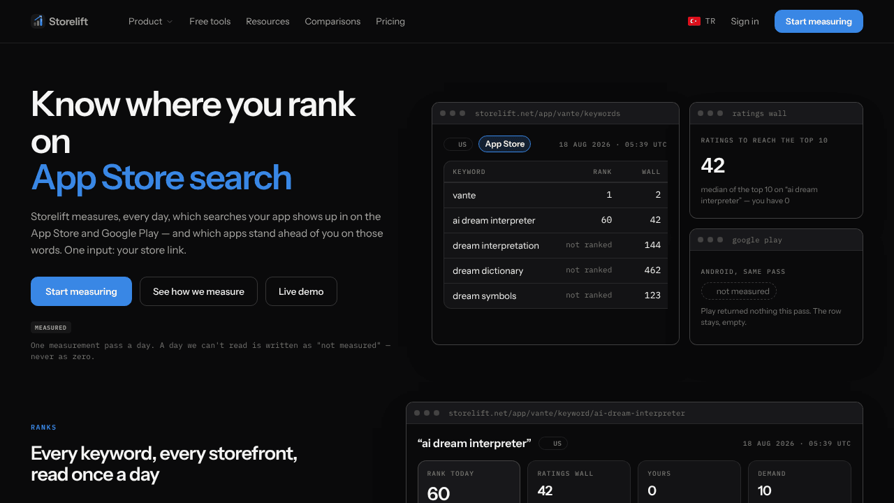Image resolution: width=894 pixels, height=503 pixels.
Task: Click the storelift.net/app/vante/keywords address text
Action: (x=548, y=113)
